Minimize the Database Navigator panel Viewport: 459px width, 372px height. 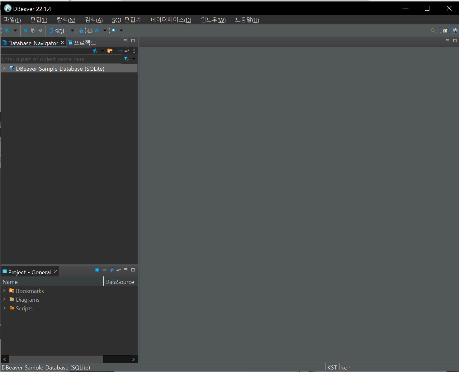pyautogui.click(x=126, y=40)
